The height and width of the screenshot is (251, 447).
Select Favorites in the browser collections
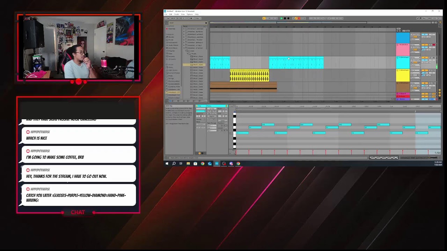[172, 29]
